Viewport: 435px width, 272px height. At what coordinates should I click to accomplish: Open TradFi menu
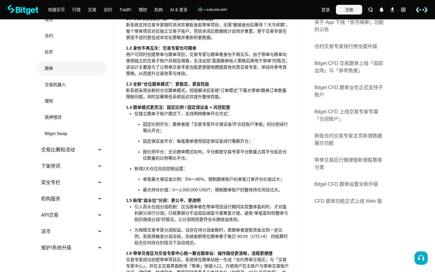coord(125,10)
